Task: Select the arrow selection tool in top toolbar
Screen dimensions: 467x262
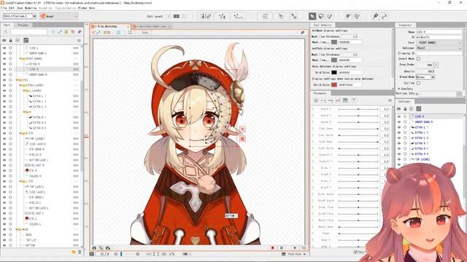Action: [312, 16]
